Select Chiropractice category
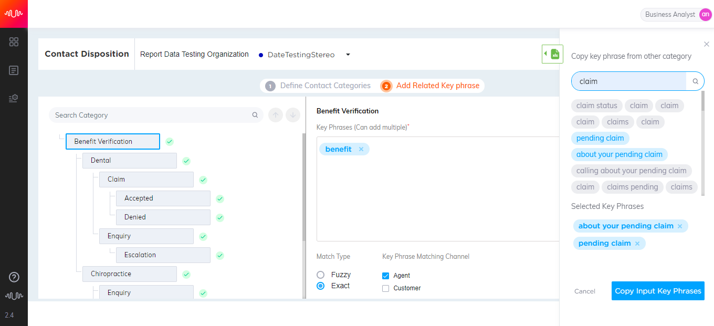The image size is (714, 326). [x=130, y=274]
